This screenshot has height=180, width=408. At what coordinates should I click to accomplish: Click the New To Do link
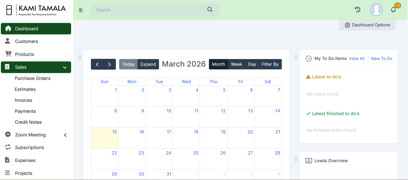point(381,58)
